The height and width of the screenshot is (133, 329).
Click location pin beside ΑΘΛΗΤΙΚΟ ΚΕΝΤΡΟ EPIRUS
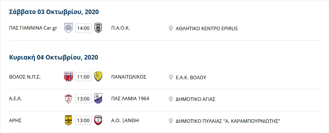[x=171, y=28]
